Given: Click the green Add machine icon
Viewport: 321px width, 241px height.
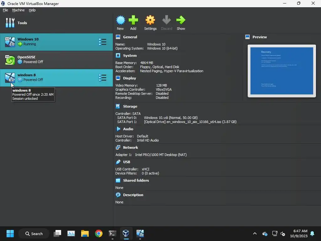Looking at the screenshot, I should point(133,20).
